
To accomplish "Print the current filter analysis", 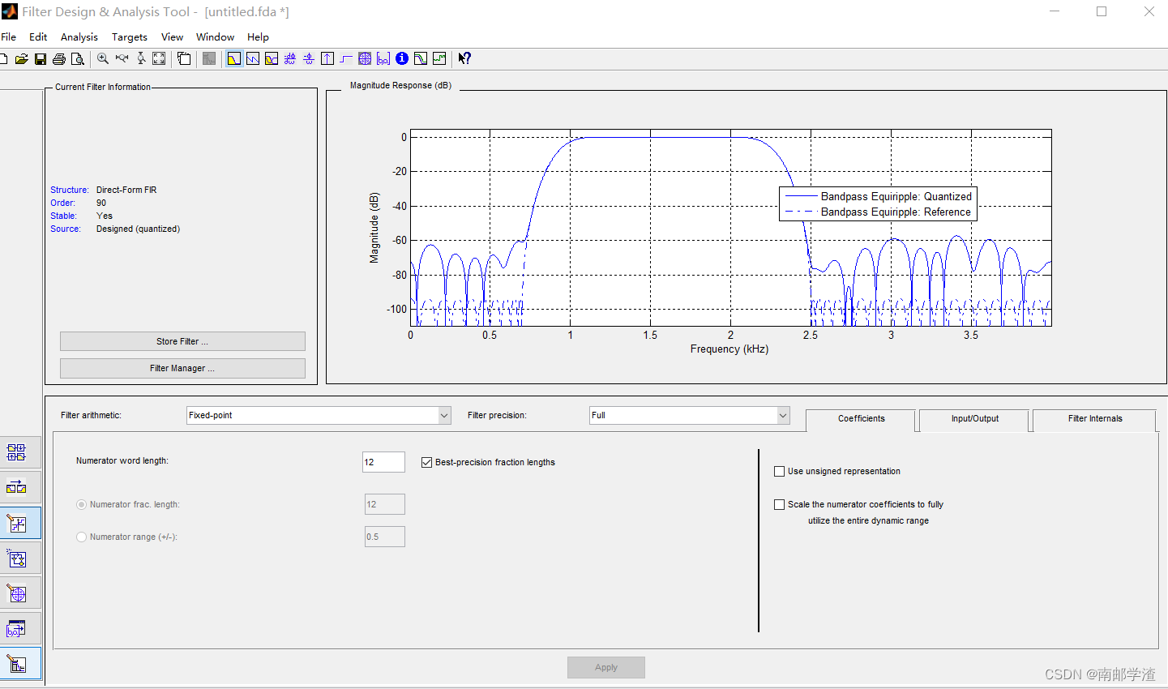I will point(59,58).
